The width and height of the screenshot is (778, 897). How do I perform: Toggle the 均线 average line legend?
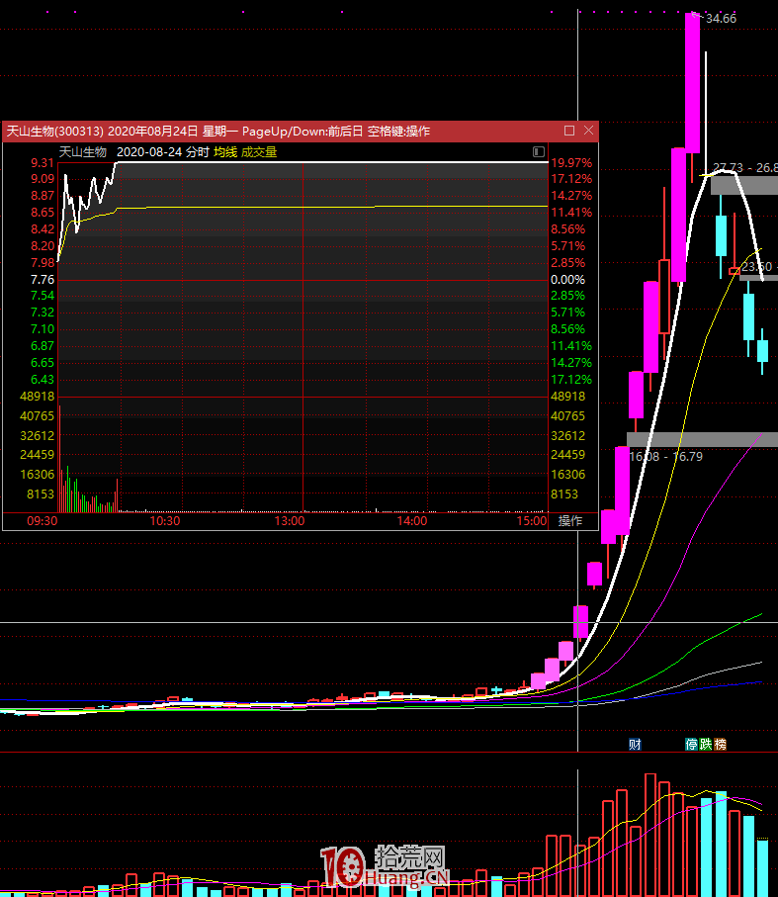tap(225, 152)
